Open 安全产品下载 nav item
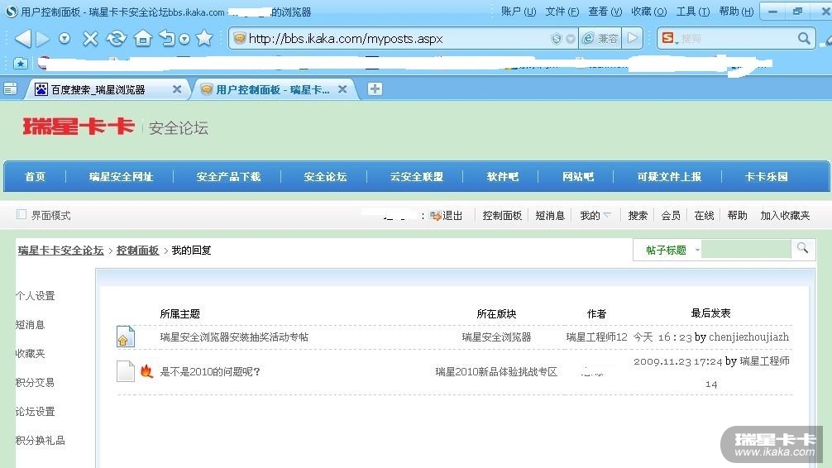 [x=228, y=177]
